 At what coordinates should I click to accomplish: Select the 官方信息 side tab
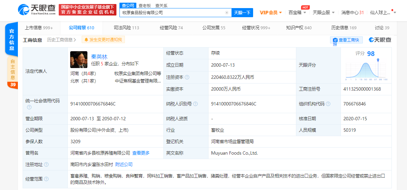point(12,40)
